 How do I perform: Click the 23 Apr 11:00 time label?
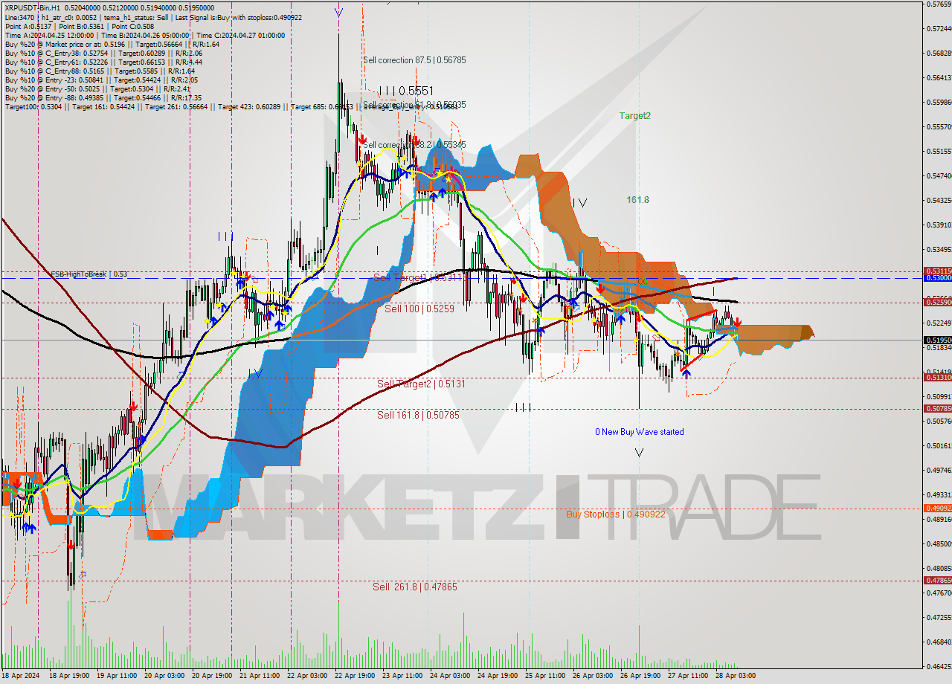(401, 676)
